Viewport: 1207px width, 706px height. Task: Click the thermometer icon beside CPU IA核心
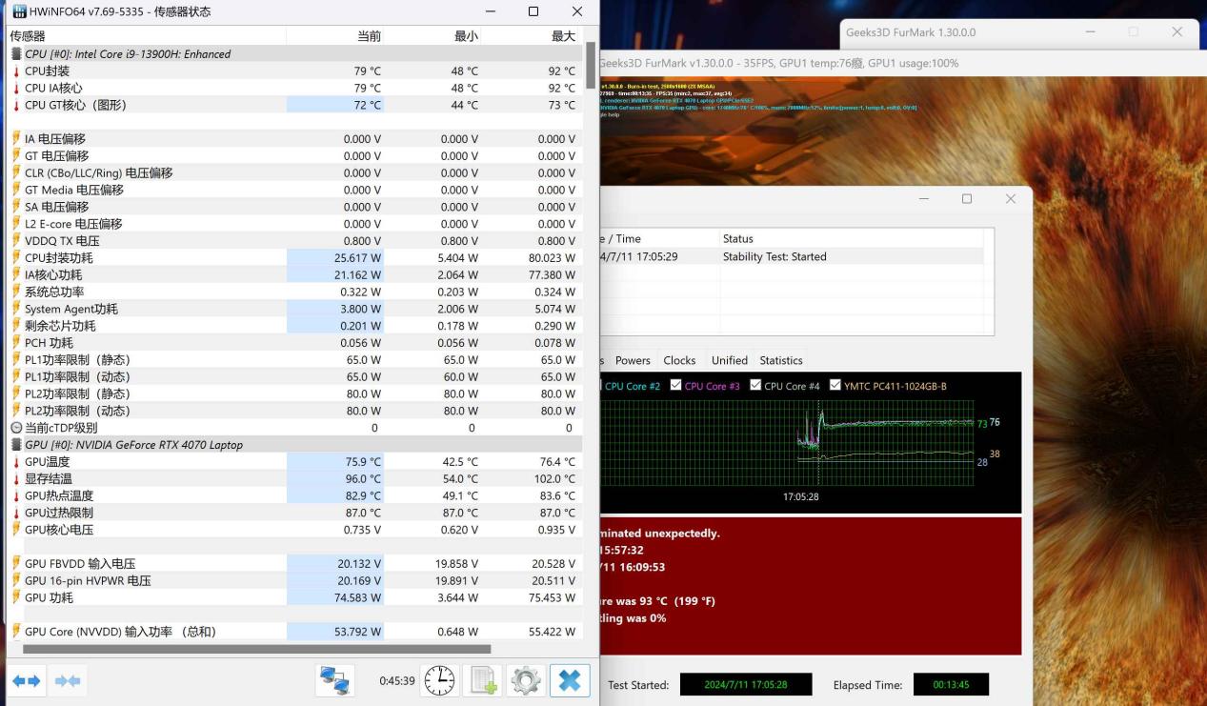tap(16, 89)
